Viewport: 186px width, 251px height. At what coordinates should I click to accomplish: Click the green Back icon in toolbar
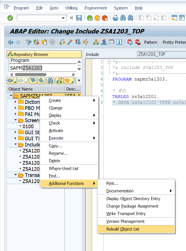pyautogui.click(x=90, y=18)
